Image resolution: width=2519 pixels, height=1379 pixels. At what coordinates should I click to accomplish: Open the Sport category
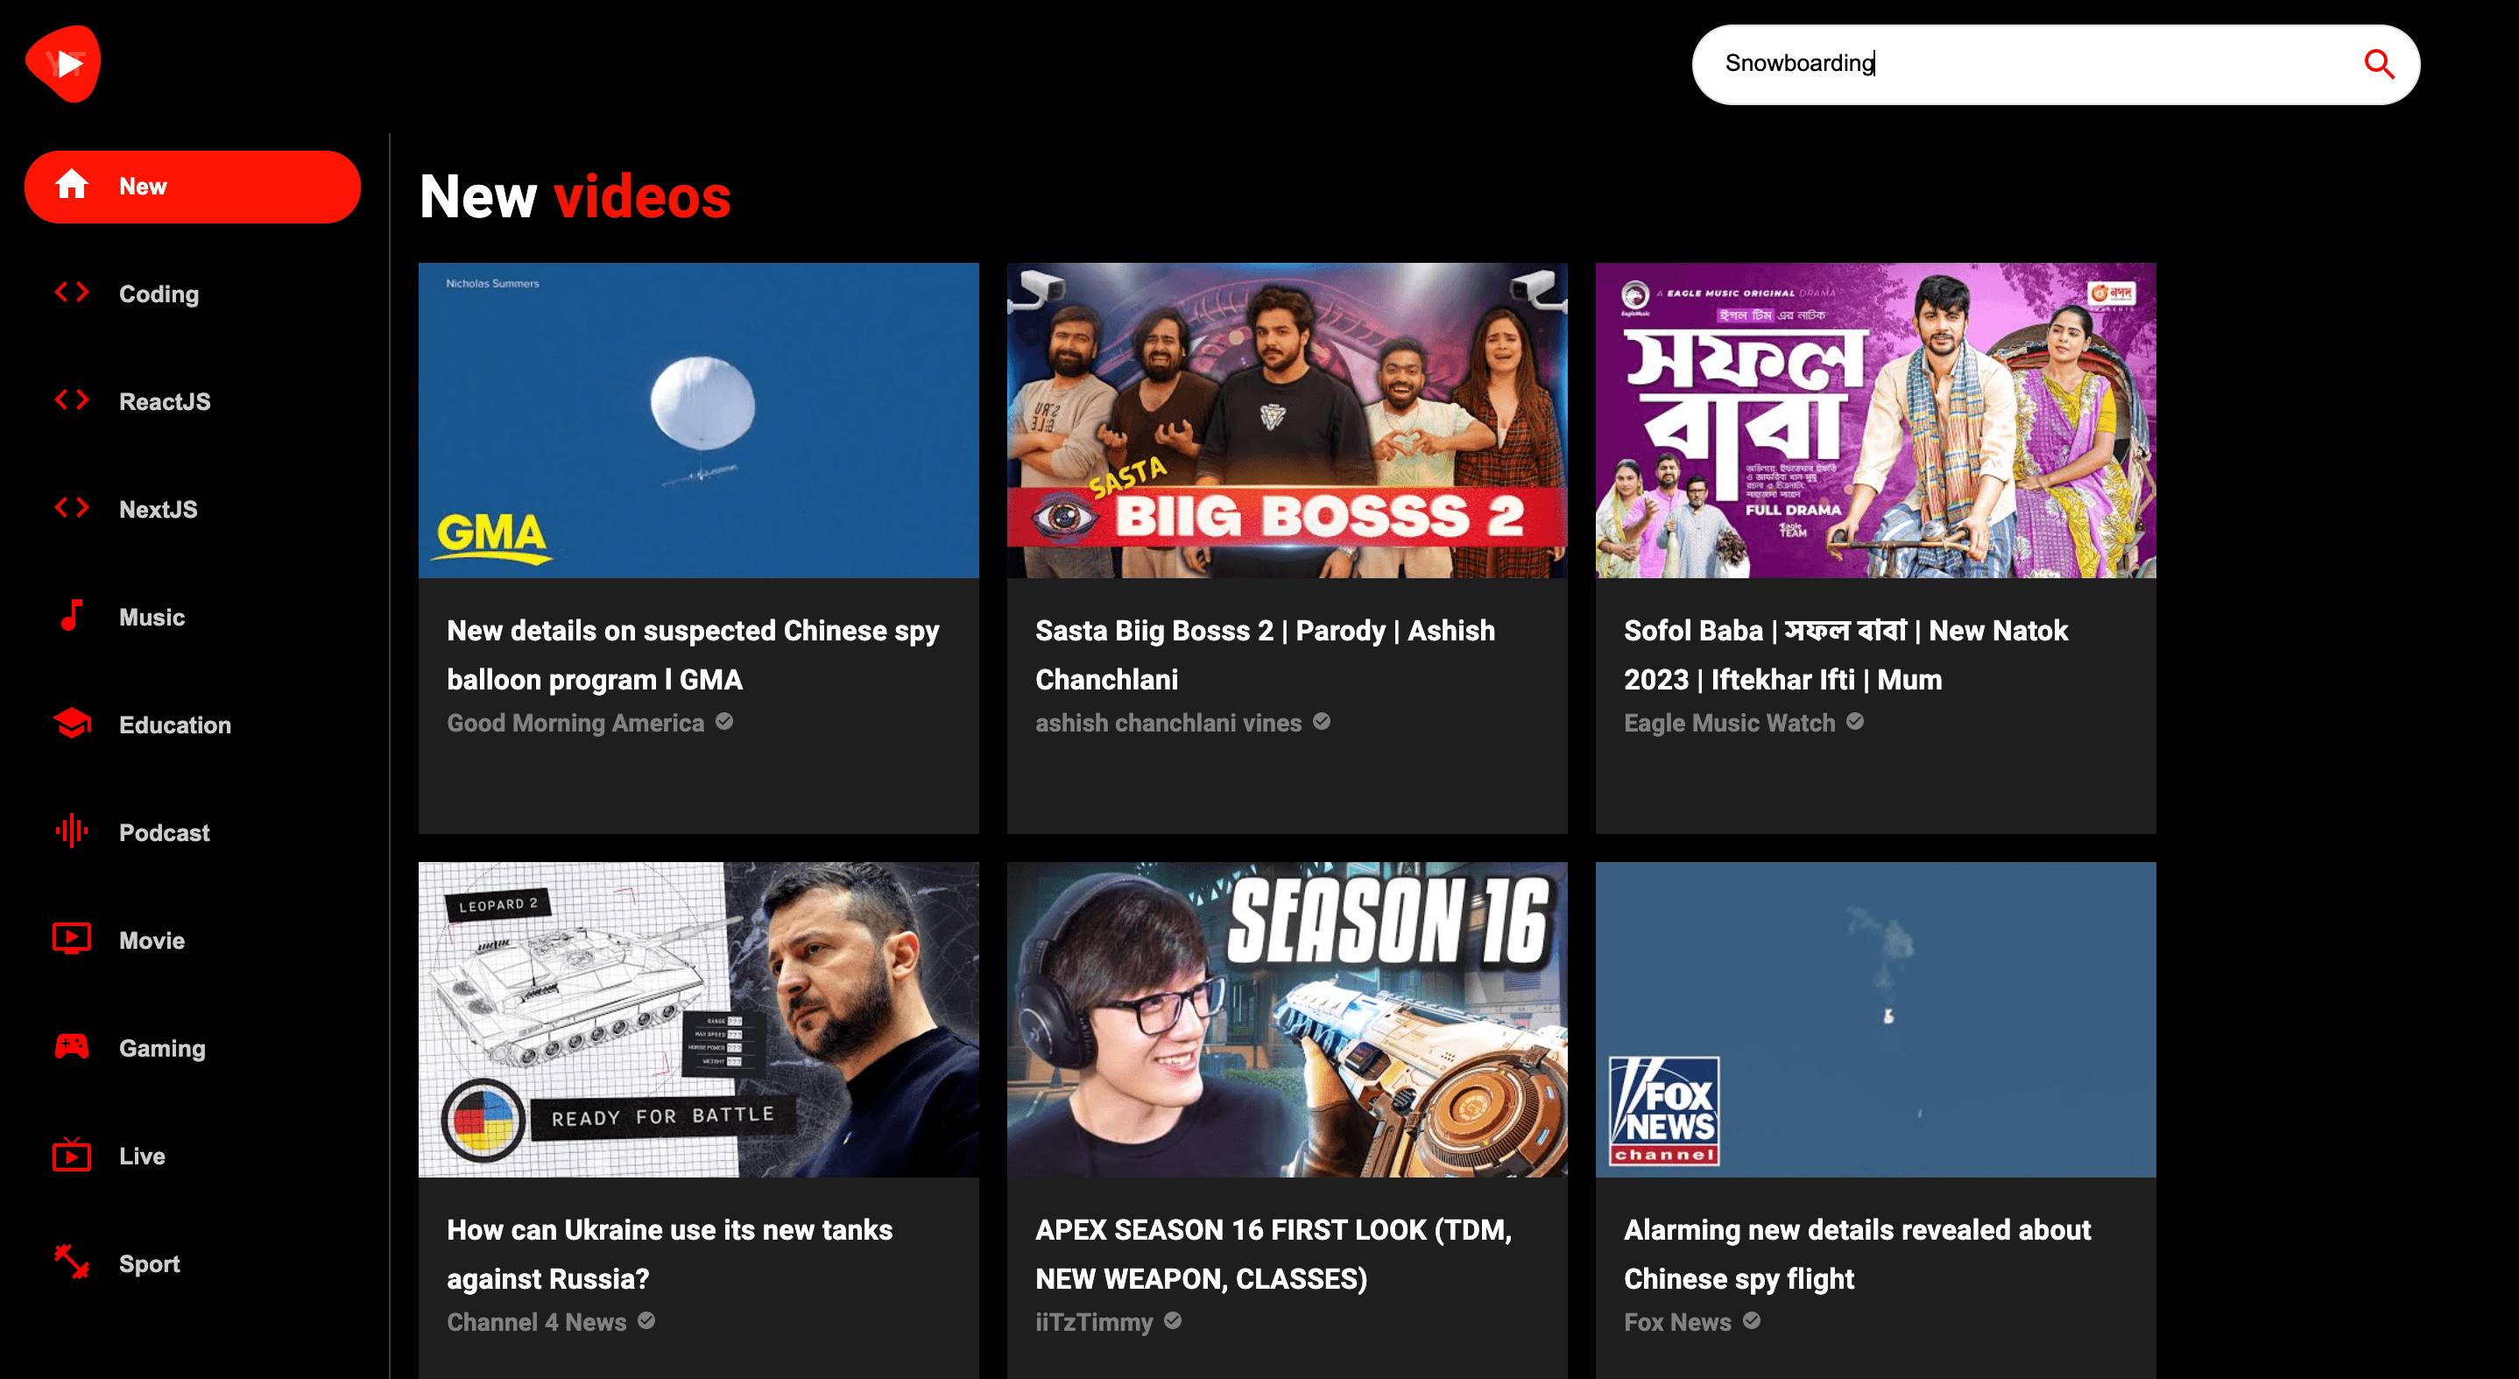click(193, 1263)
